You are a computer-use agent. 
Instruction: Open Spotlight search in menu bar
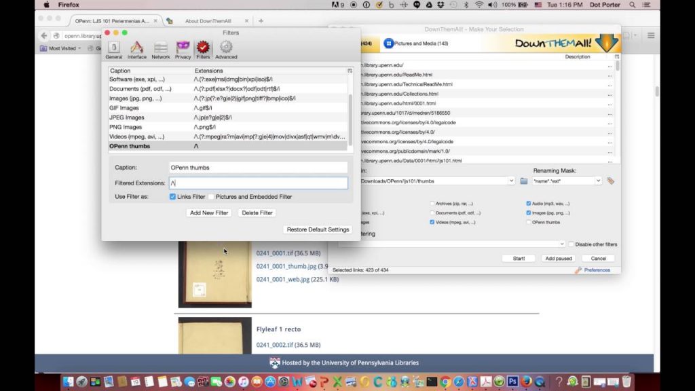633,5
